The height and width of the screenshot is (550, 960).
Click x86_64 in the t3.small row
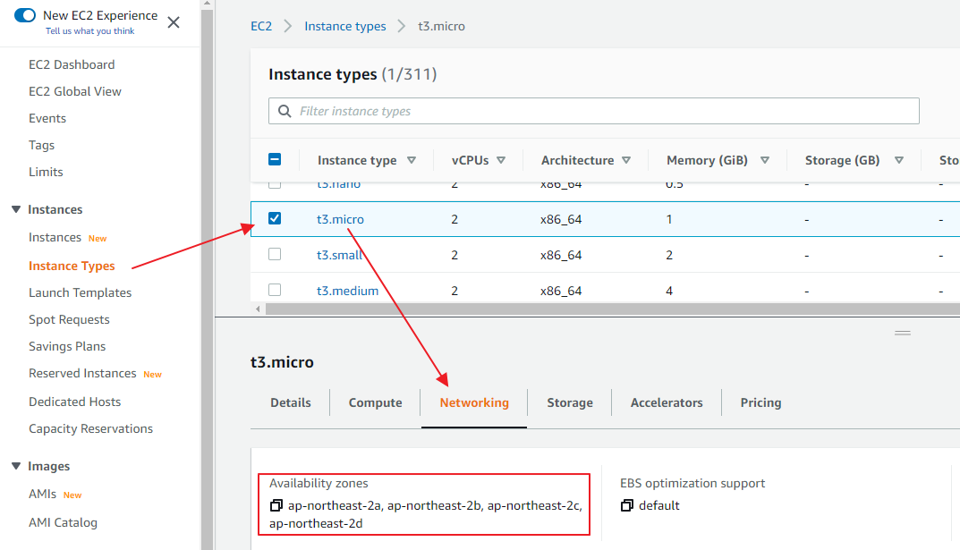click(x=561, y=255)
